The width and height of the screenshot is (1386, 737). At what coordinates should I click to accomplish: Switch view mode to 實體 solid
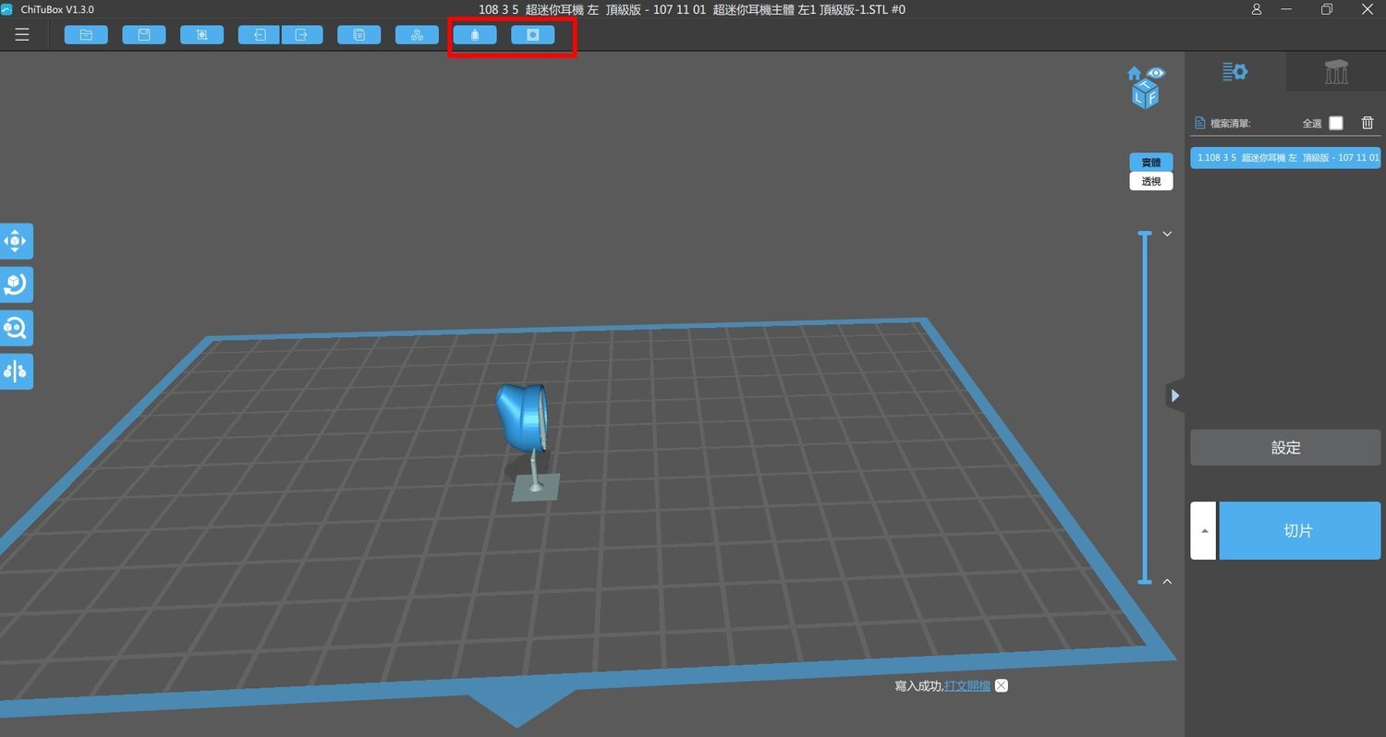[1151, 163]
